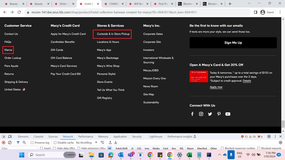The image size is (285, 160).
Task: Open United States country selector
Action: 15,90
